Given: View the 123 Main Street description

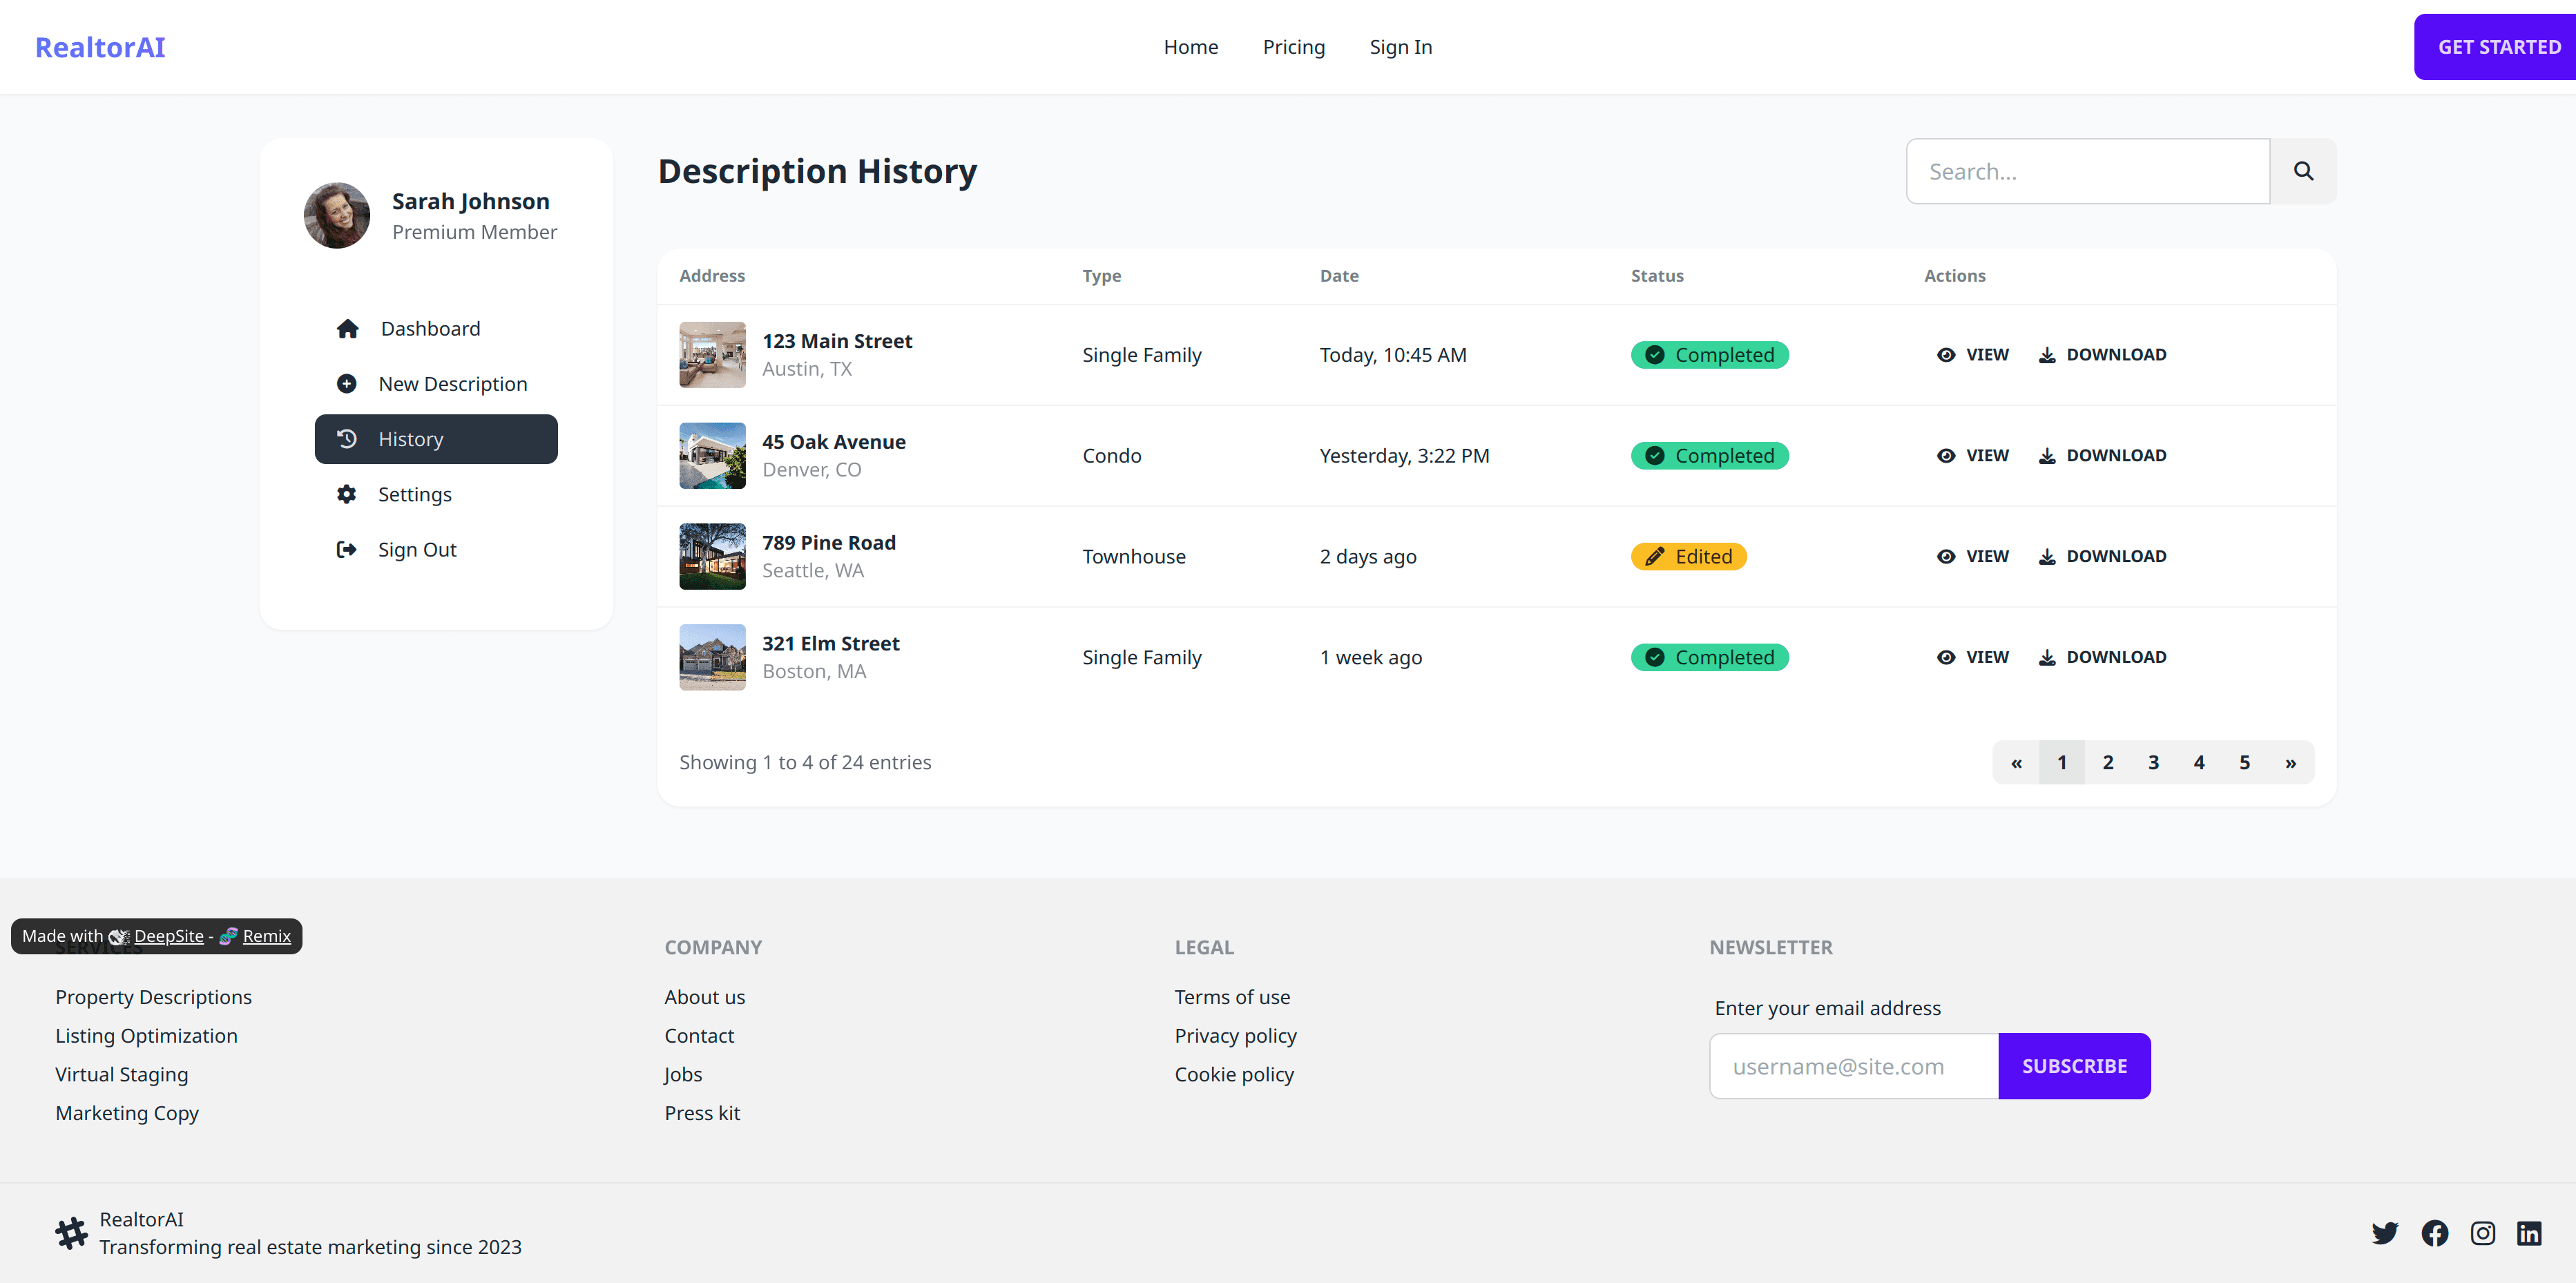Looking at the screenshot, I should pos(1973,354).
